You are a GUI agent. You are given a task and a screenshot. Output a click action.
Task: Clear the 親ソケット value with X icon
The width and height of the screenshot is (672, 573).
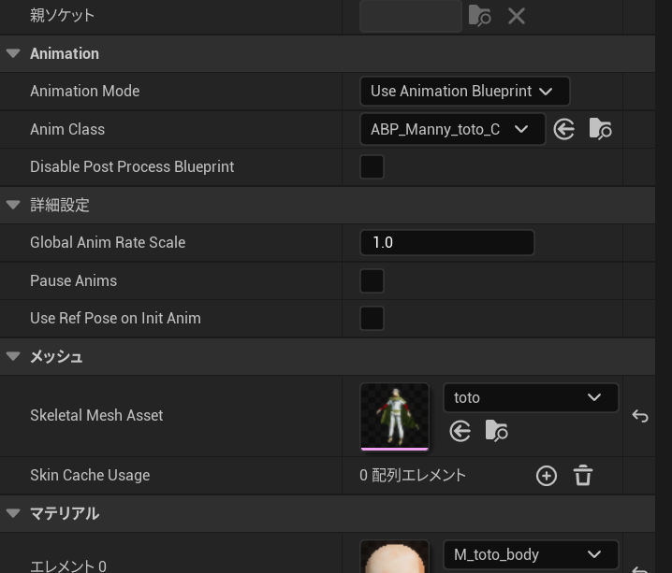point(517,16)
